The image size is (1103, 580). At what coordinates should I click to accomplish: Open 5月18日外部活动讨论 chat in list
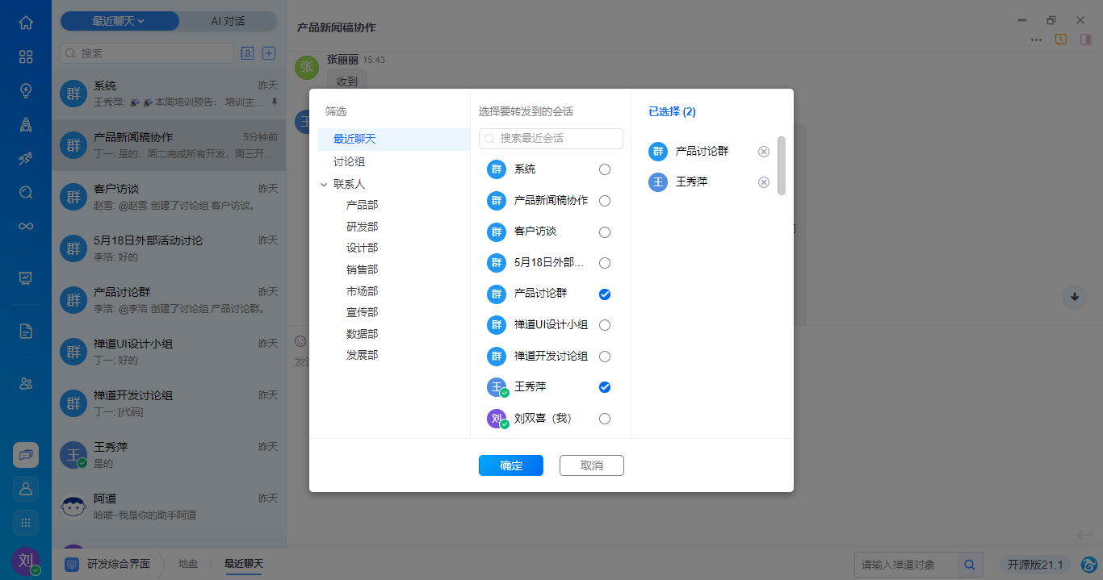169,248
